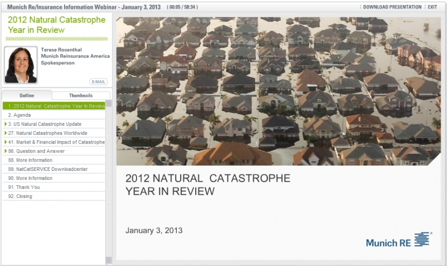Switch to the Thumbnails tab
Image resolution: width=447 pixels, height=266 pixels.
coord(80,96)
